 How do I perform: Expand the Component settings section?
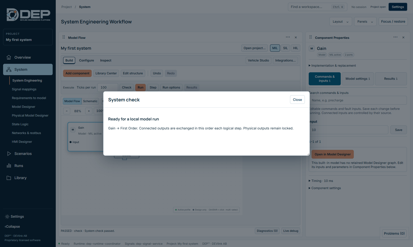click(325, 188)
